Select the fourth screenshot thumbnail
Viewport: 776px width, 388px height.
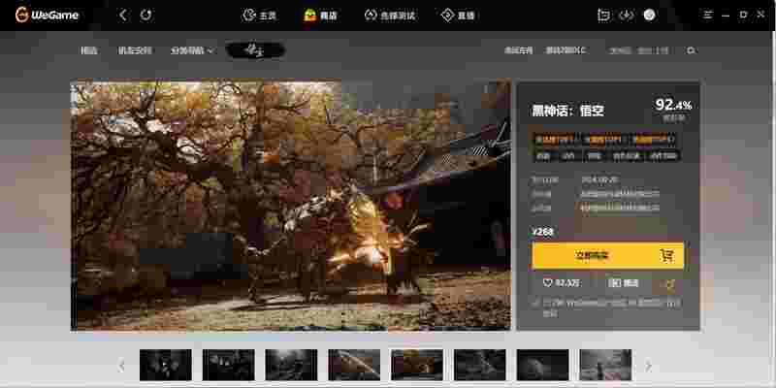(354, 366)
